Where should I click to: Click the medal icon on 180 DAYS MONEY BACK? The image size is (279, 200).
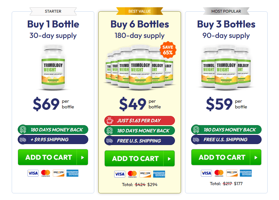(110, 130)
